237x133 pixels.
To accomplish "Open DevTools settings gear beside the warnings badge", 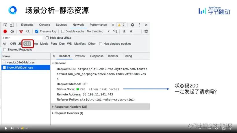I will (x=132, y=25).
